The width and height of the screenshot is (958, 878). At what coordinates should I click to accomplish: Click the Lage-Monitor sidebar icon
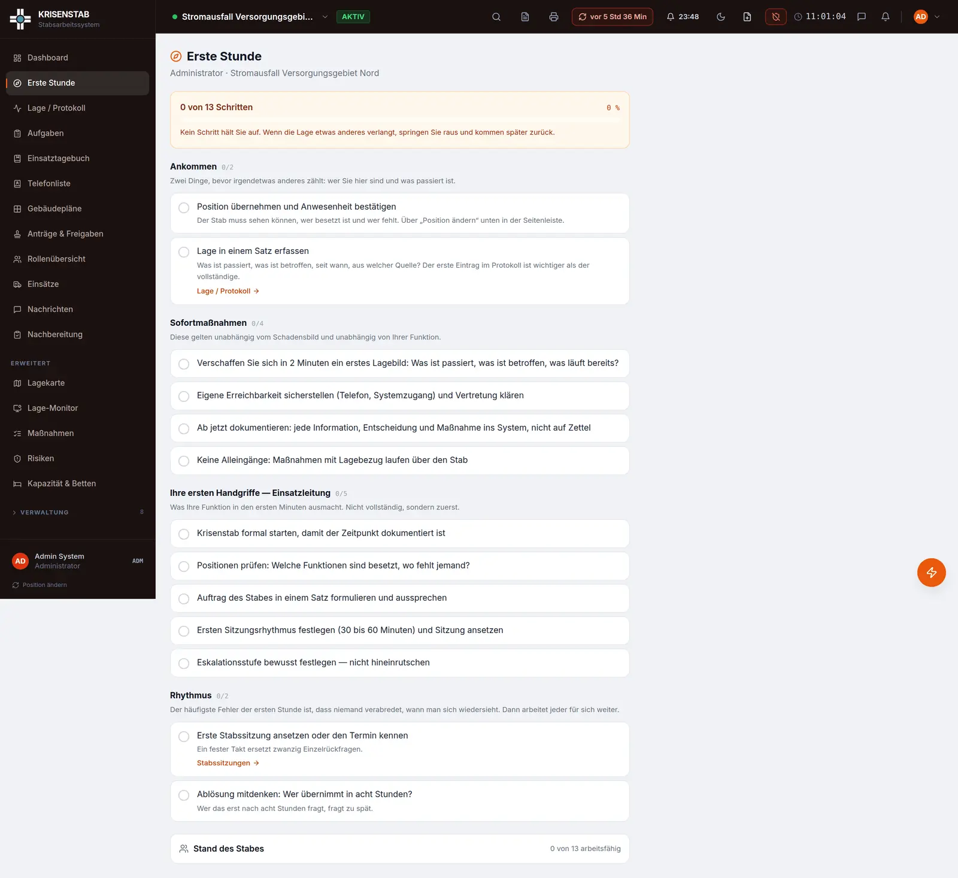(17, 408)
